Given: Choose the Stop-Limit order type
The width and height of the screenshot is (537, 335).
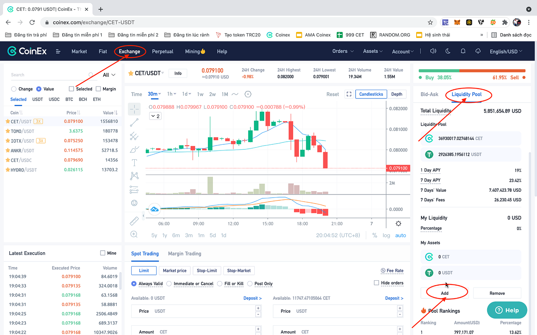Looking at the screenshot, I should point(207,271).
